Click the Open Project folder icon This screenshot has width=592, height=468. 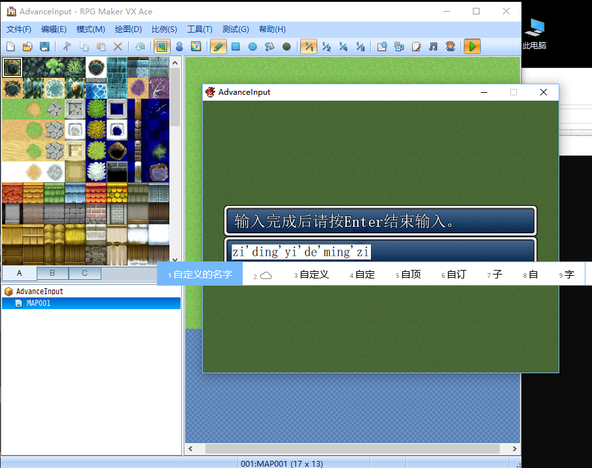click(27, 46)
